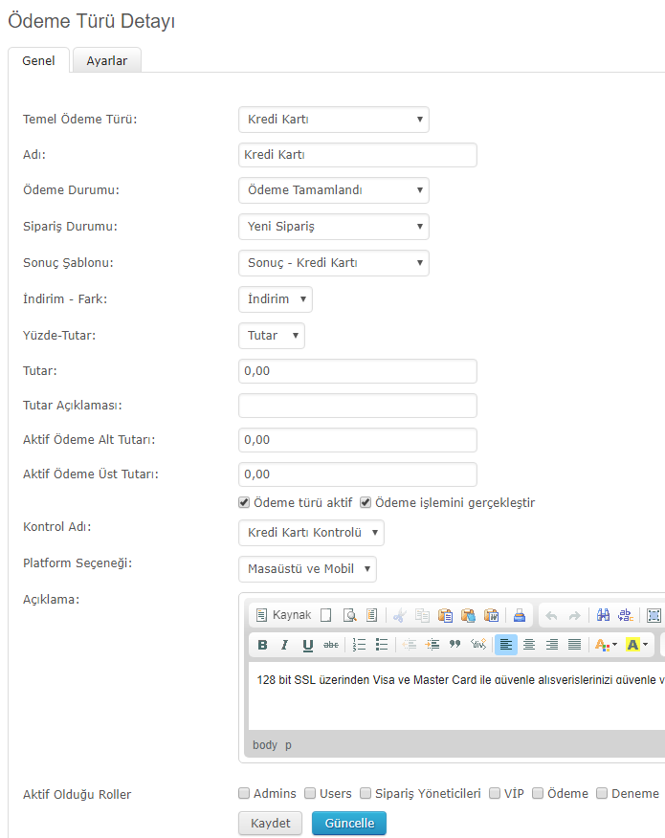Click the Print icon in editor
Screen dimensions: 665x838
click(519, 615)
